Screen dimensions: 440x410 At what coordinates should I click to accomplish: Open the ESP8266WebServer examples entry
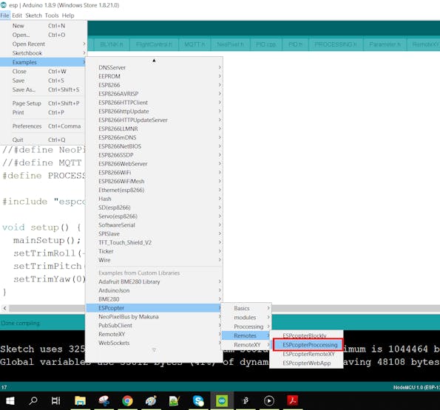point(154,163)
